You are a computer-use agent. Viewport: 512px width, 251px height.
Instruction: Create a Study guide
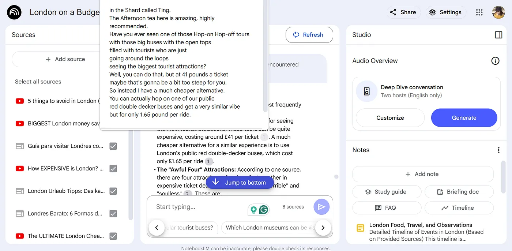(387, 192)
